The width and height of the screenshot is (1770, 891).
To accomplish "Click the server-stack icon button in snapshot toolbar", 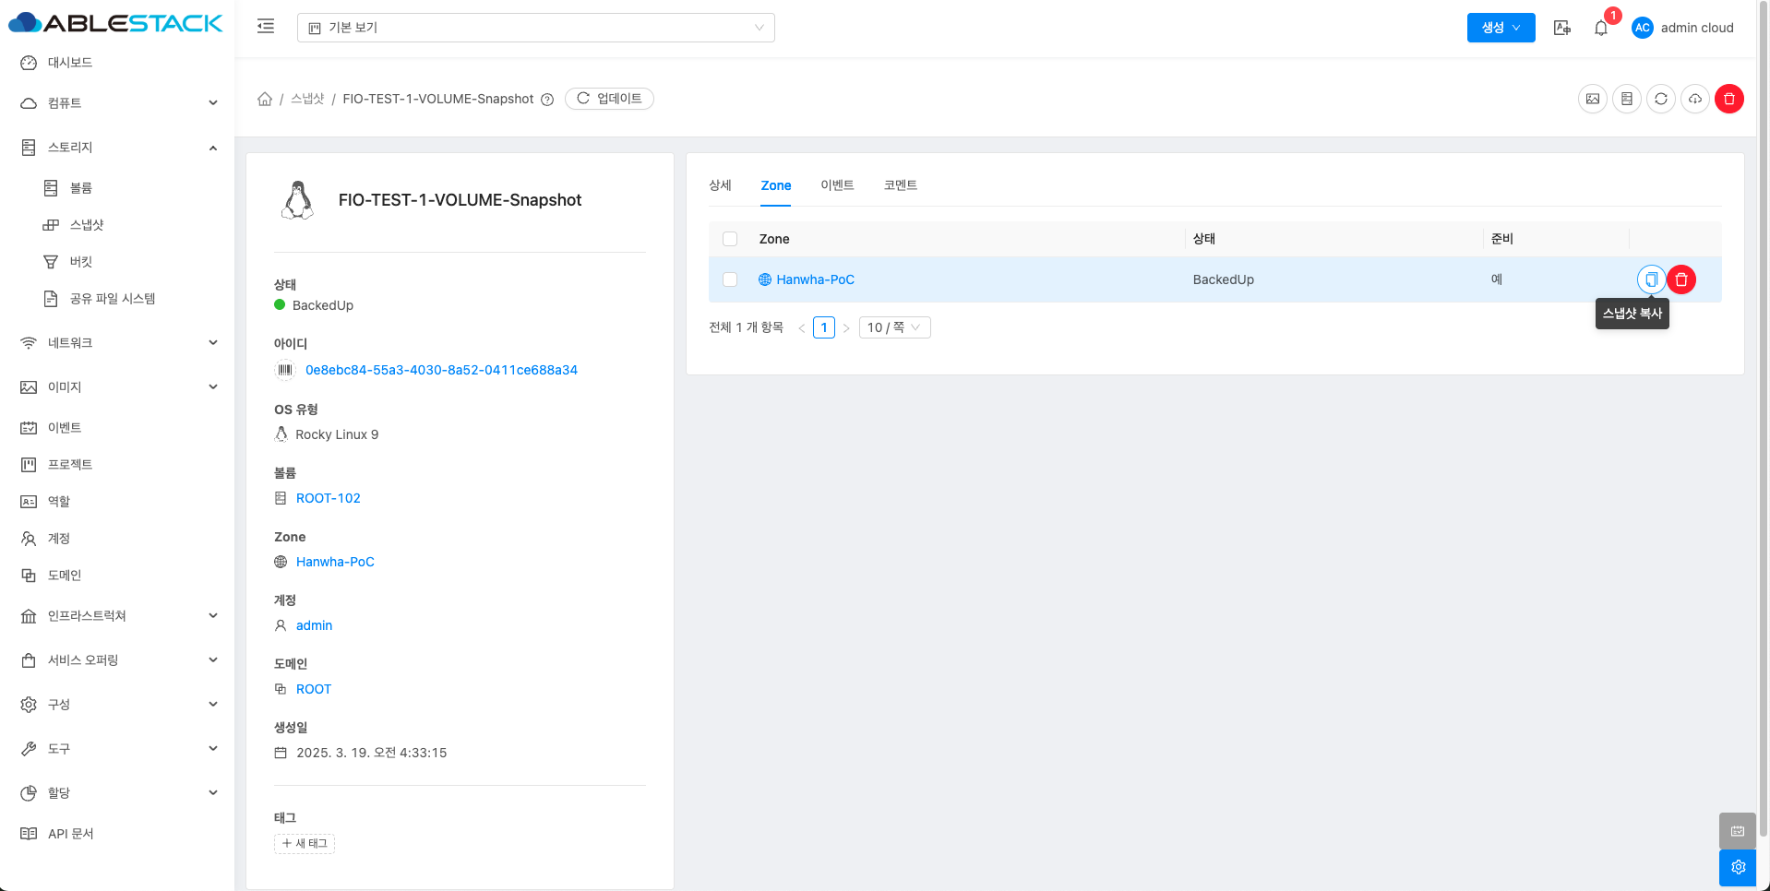I will (1627, 99).
